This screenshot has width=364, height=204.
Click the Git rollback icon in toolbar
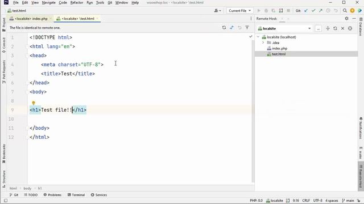pyautogui.click(x=336, y=11)
